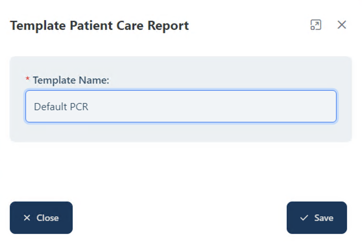Image resolution: width=362 pixels, height=245 pixels.
Task: Click the Template Name label
Action: (x=71, y=80)
